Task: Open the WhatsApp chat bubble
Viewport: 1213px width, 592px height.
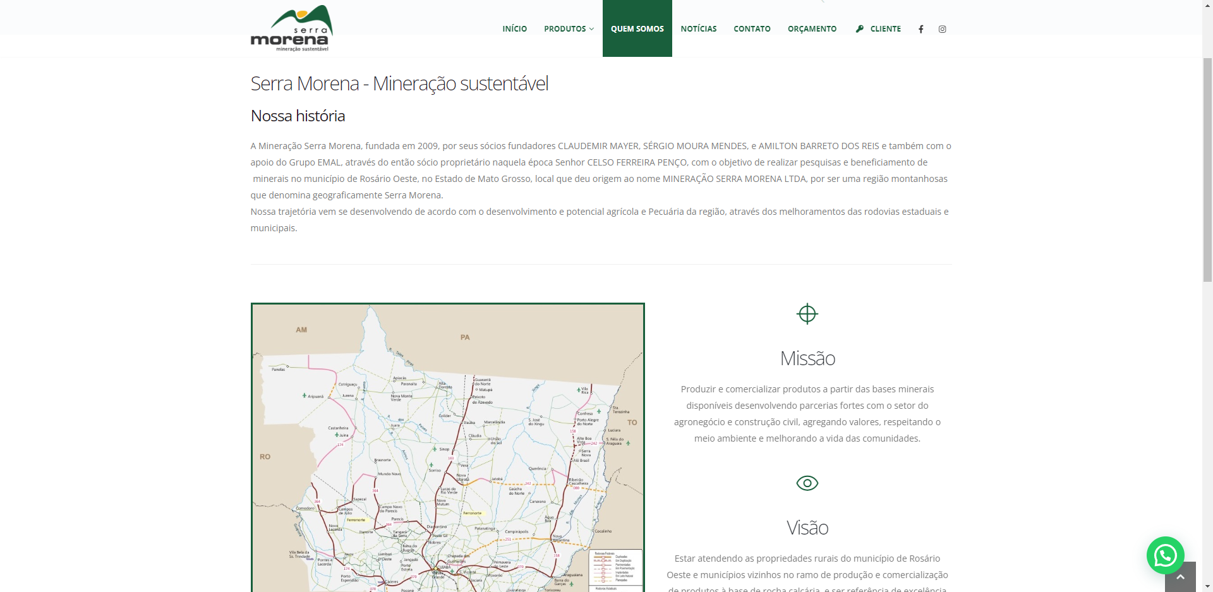Action: (1165, 555)
